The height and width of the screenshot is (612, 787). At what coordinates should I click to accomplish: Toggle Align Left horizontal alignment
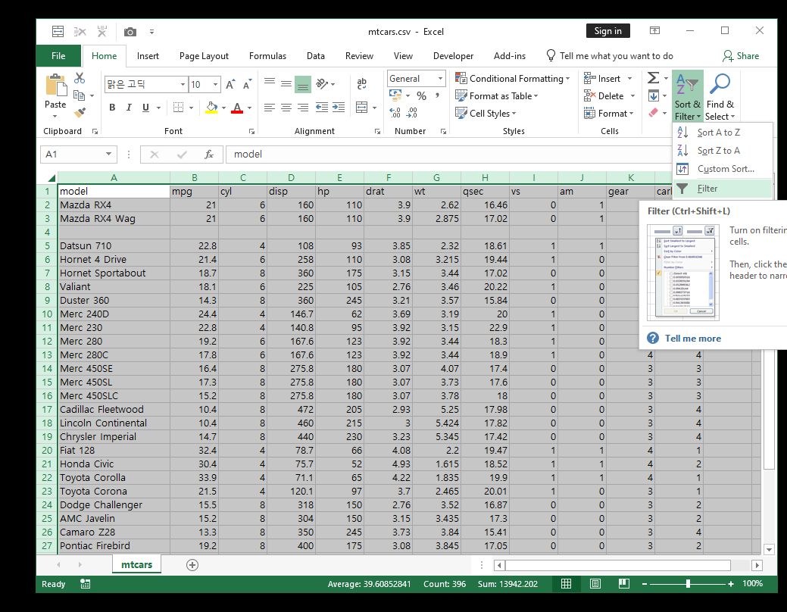[270, 107]
